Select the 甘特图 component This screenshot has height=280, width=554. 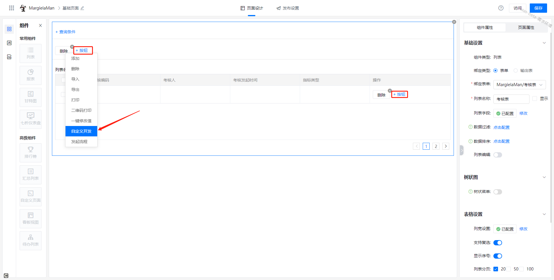[31, 97]
